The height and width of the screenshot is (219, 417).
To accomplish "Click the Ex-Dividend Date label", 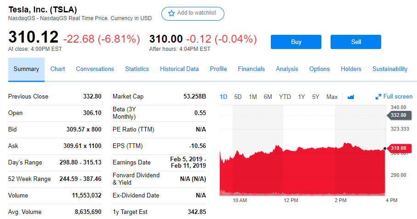I will pyautogui.click(x=136, y=195).
